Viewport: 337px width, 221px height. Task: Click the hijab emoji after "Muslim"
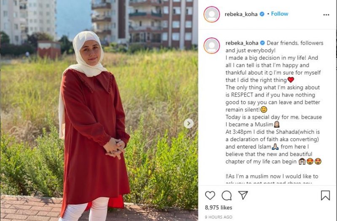pos(277,124)
